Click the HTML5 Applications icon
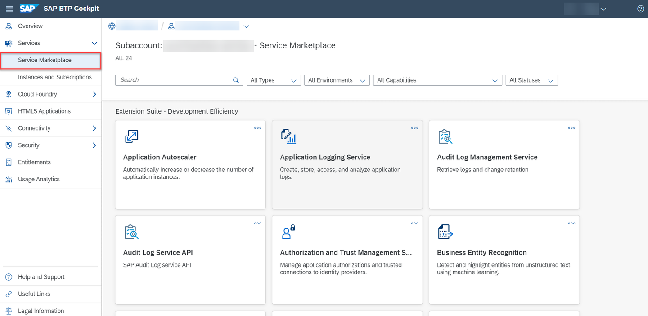Viewport: 648px width, 316px height. (9, 111)
